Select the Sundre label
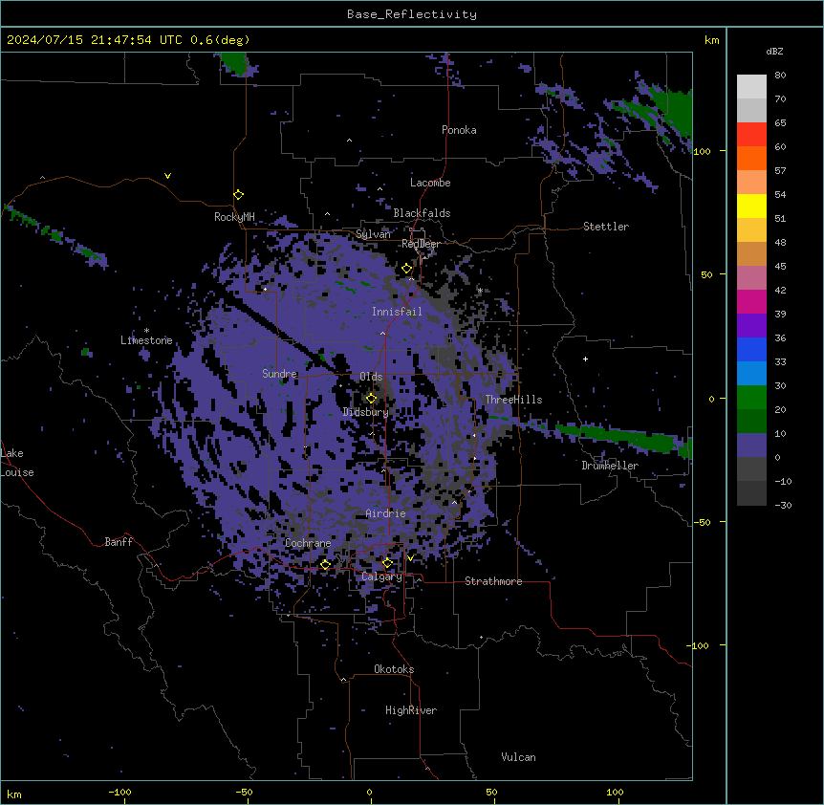The height and width of the screenshot is (805, 824). pyautogui.click(x=279, y=374)
